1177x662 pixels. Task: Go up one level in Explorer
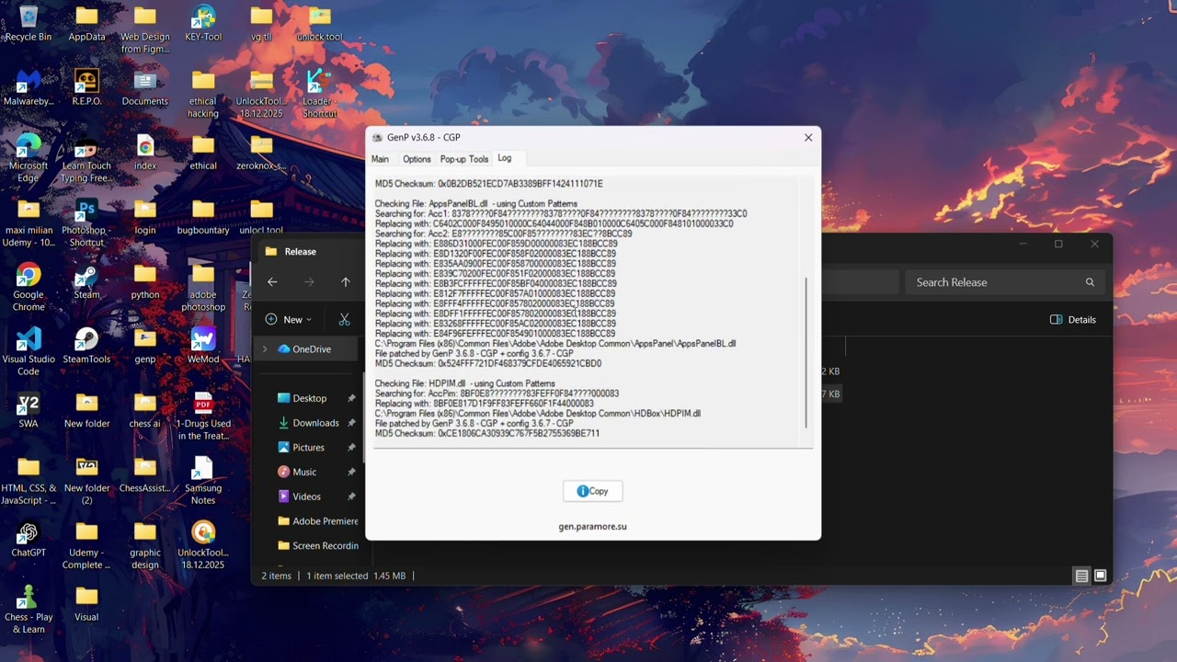(345, 282)
